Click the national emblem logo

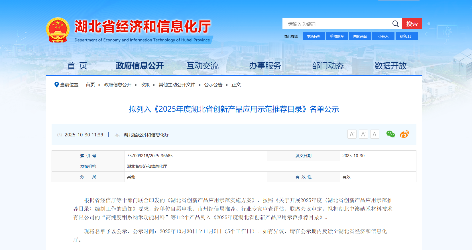tap(58, 30)
